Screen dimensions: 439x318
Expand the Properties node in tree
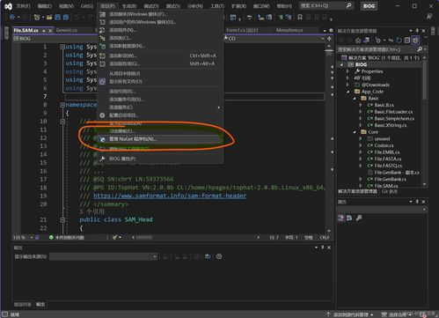click(348, 71)
